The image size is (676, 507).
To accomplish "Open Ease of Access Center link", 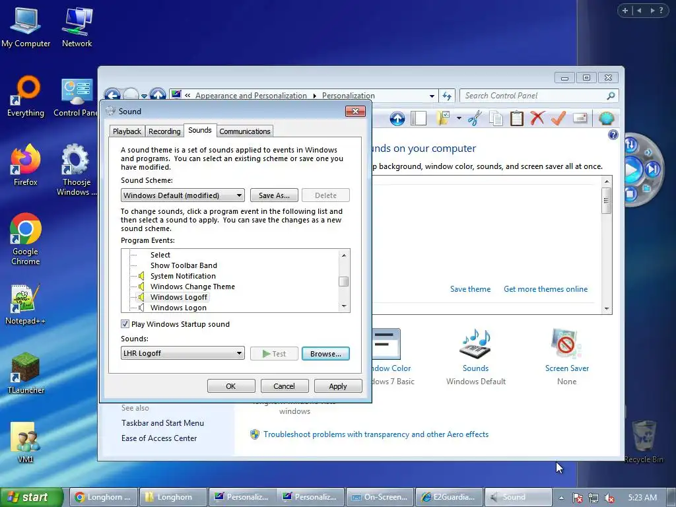I will 159,438.
